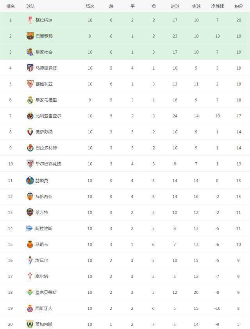Click the Barcelona club crest icon

point(30,36)
